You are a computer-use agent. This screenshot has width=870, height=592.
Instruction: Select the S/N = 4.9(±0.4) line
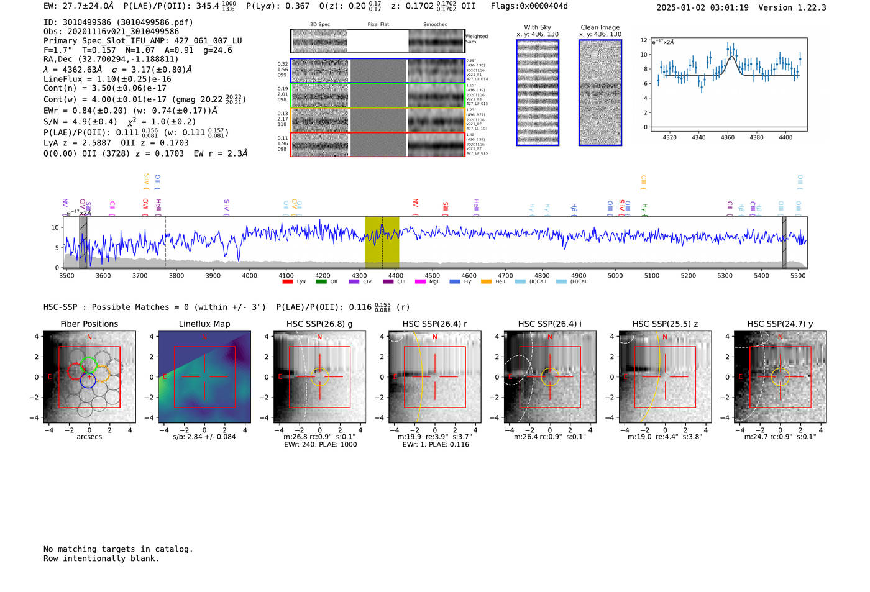[120, 122]
